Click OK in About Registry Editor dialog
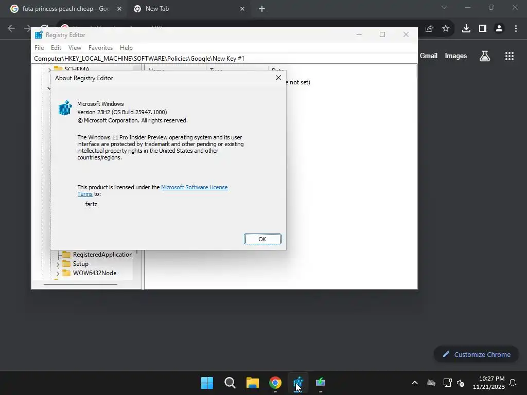The height and width of the screenshot is (395, 527). click(262, 239)
